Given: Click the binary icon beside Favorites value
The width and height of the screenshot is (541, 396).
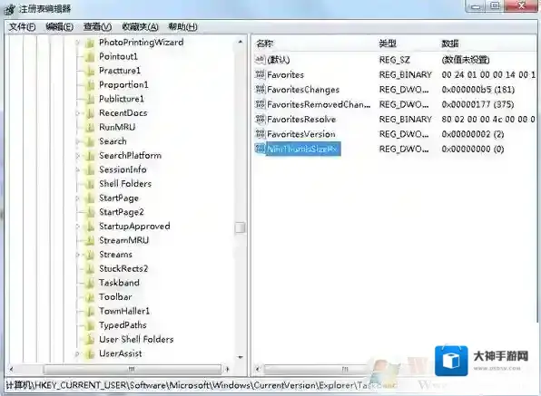Looking at the screenshot, I should point(260,74).
